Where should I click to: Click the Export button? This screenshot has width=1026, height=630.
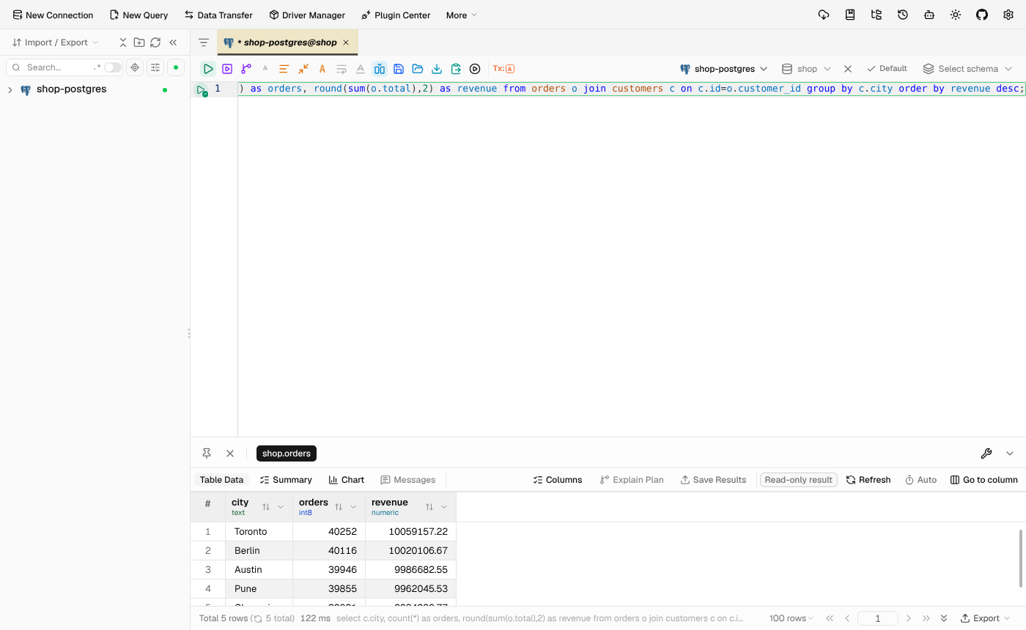(985, 618)
